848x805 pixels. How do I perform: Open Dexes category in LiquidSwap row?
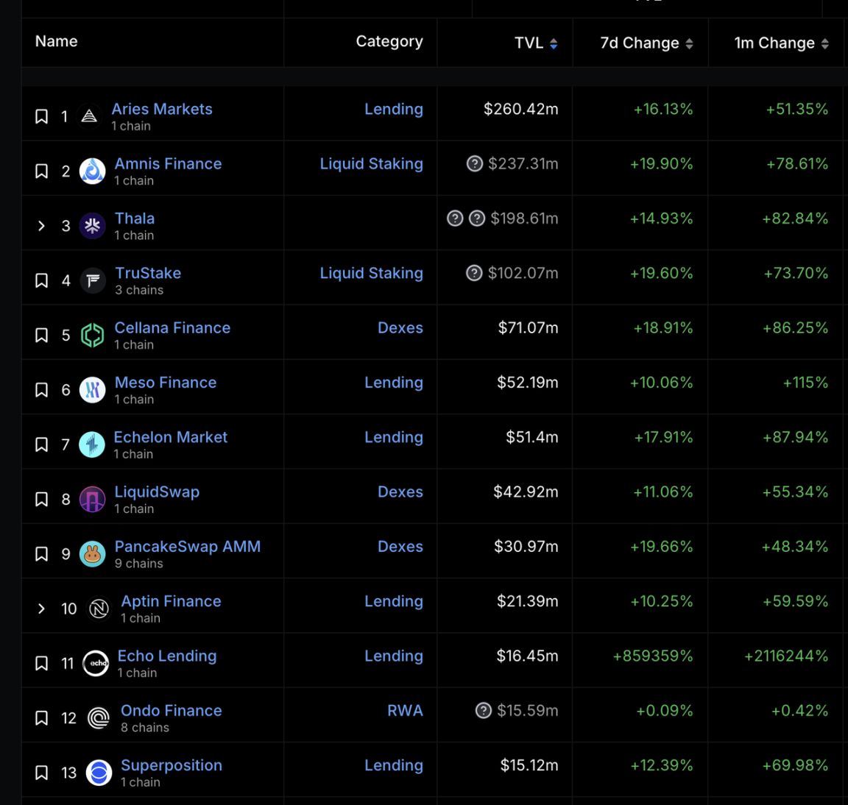pyautogui.click(x=400, y=492)
